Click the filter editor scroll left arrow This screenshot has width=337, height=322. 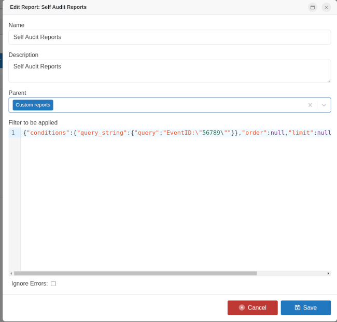[11, 273]
